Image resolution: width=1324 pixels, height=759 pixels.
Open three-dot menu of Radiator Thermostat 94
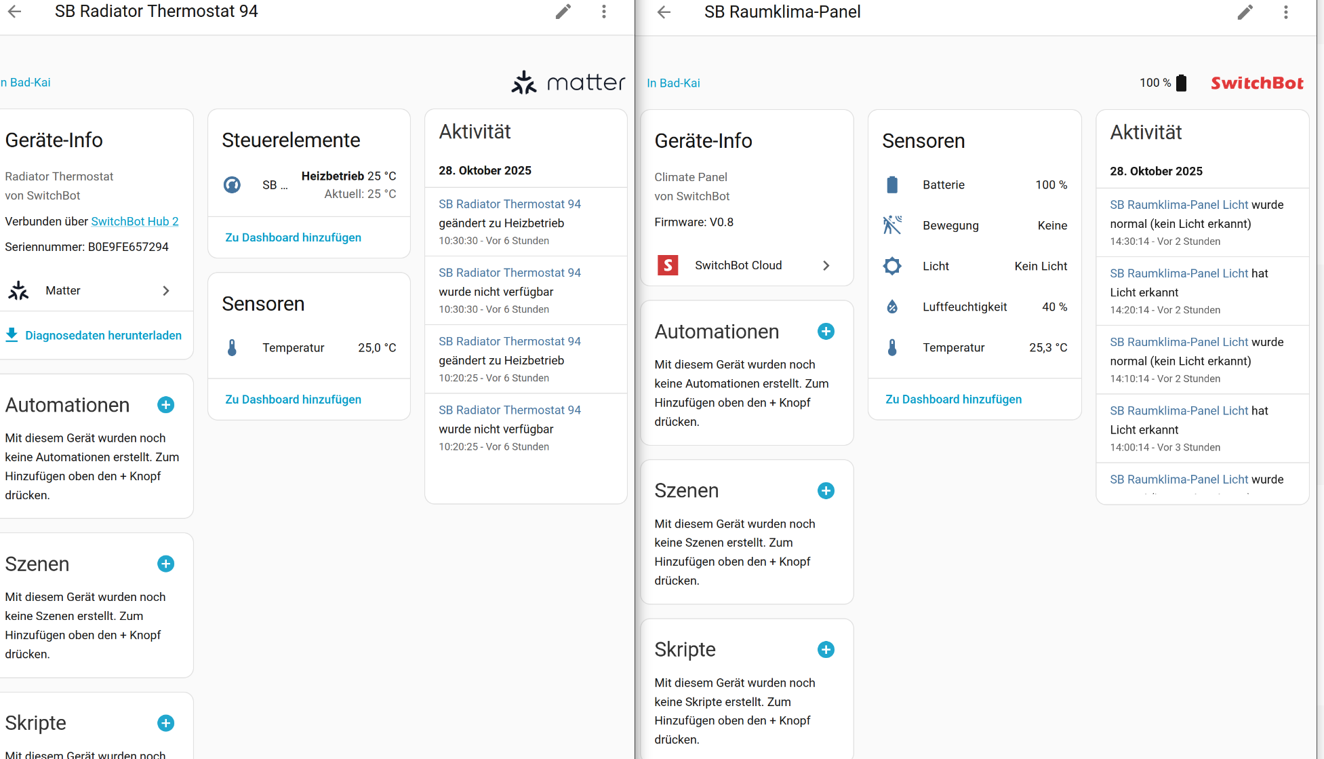[x=604, y=12]
